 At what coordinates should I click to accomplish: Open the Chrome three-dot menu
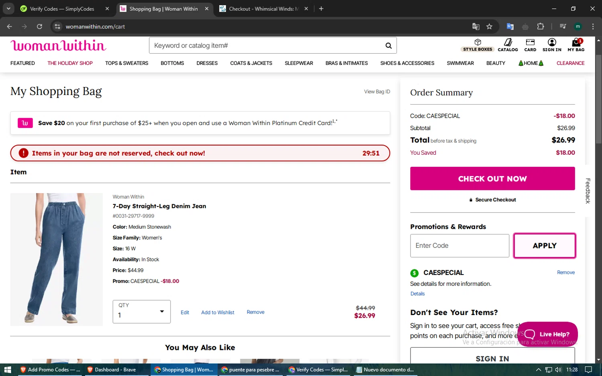click(x=593, y=26)
